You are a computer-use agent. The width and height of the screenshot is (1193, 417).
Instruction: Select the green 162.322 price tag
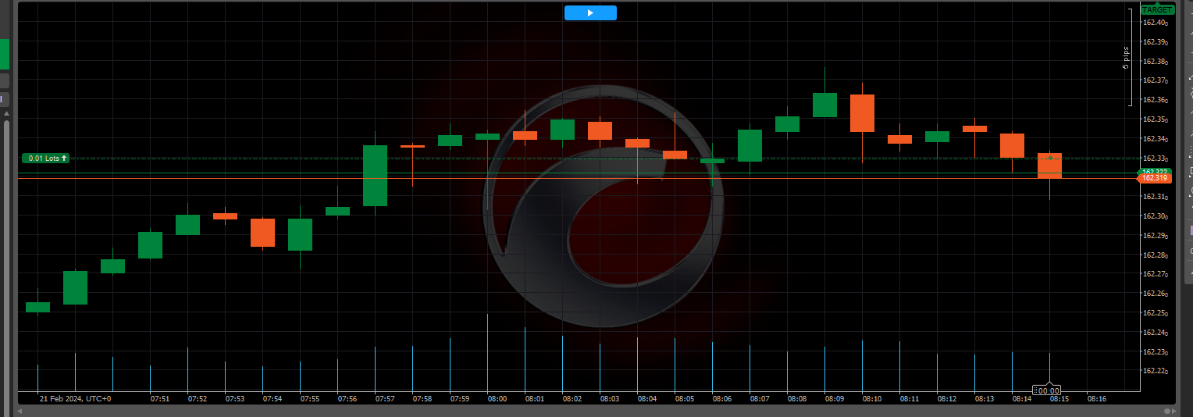(x=1155, y=171)
